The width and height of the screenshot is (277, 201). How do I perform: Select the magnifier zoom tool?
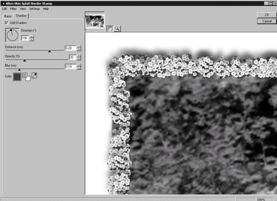[117, 28]
